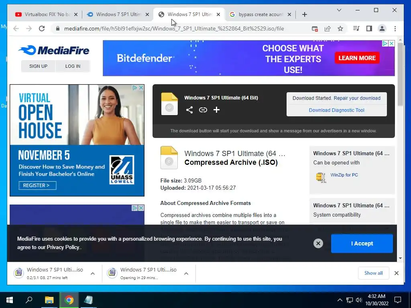This screenshot has width=411, height=308.
Task: Click the SIGN UP button
Action: coord(38,66)
